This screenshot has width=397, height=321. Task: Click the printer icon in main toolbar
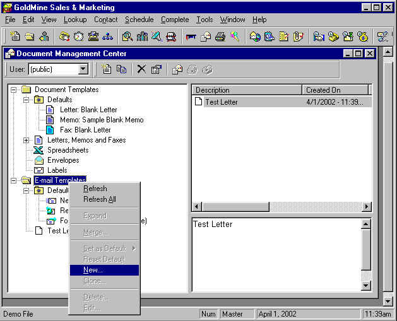tap(220, 37)
